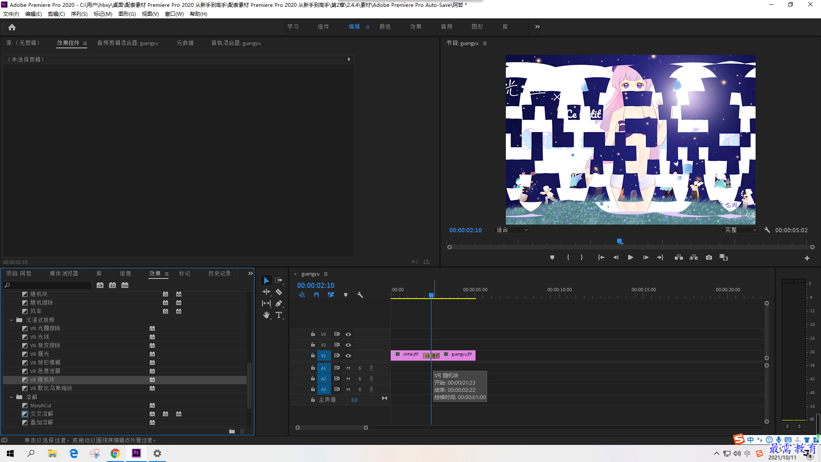
Task: Open 文件(F) menu
Action: (11, 14)
